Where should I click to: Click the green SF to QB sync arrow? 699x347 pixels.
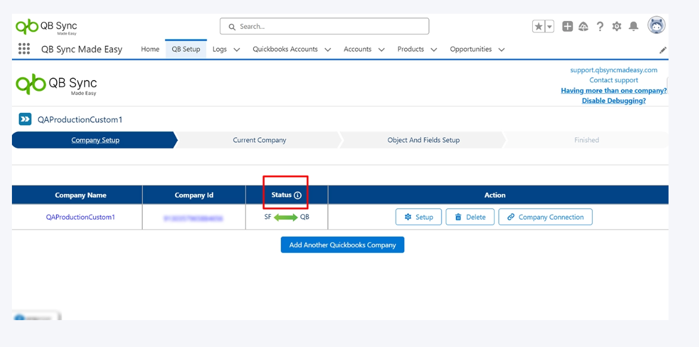(286, 217)
